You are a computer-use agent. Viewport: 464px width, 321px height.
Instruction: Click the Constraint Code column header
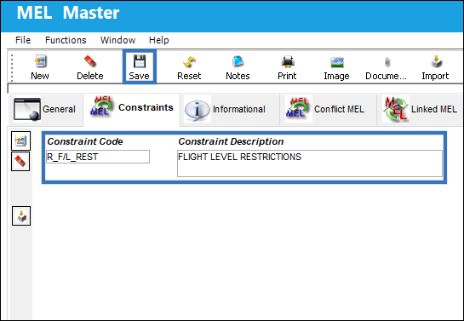click(x=85, y=141)
